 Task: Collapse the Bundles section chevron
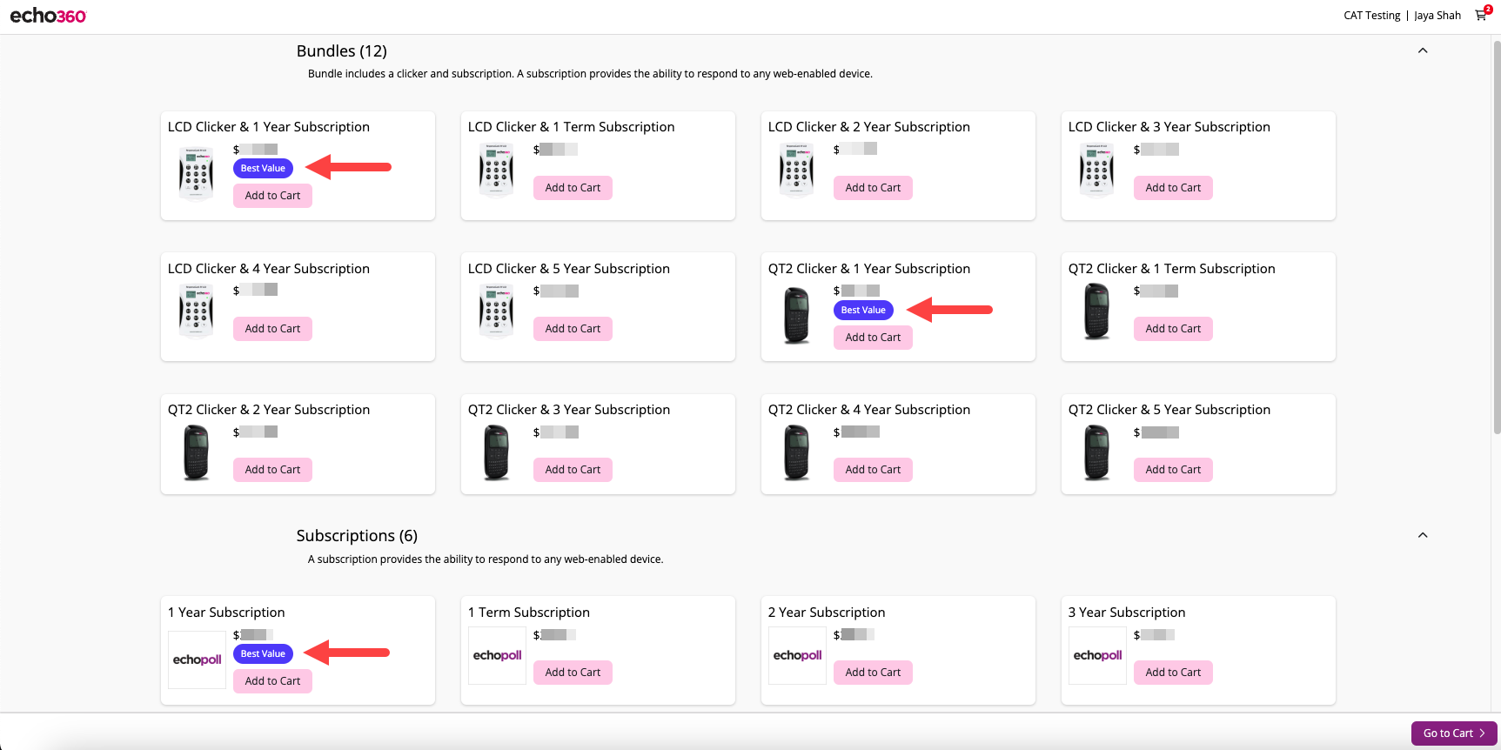tap(1423, 50)
